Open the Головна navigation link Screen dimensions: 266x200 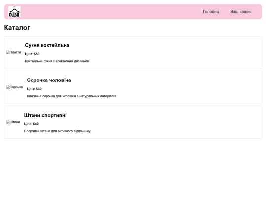pyautogui.click(x=211, y=12)
